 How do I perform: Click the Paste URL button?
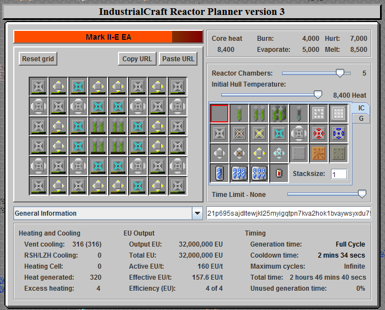click(x=178, y=59)
